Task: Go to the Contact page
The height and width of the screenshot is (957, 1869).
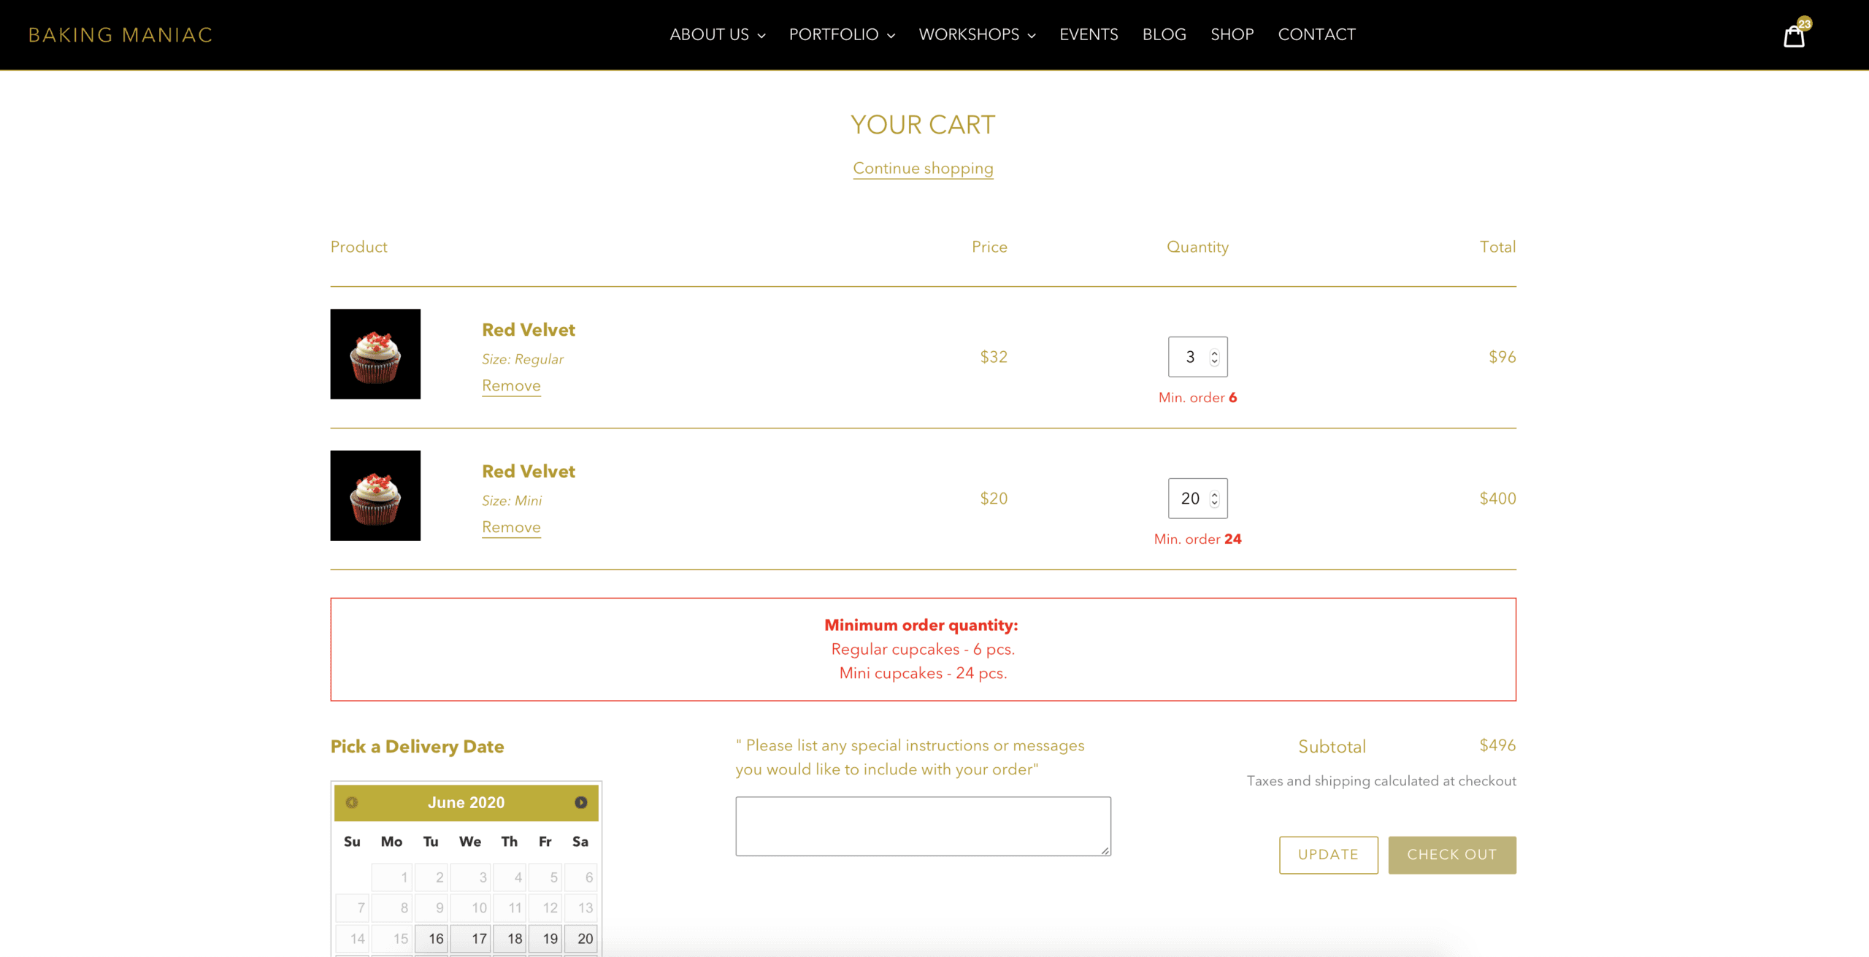Action: click(1316, 35)
